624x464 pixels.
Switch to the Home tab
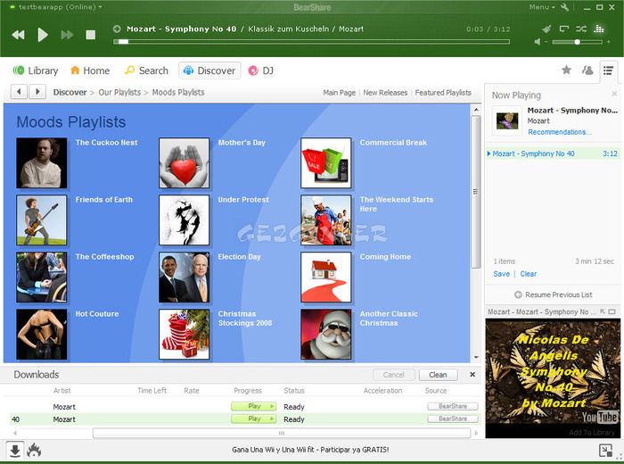click(90, 70)
